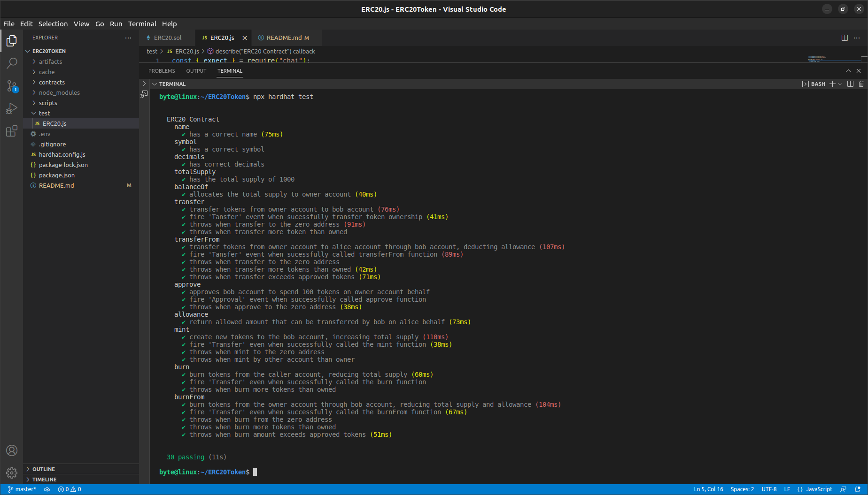Click the Ln 5, Col 16 cursor position
Viewport: 868px width, 495px height.
(x=708, y=489)
